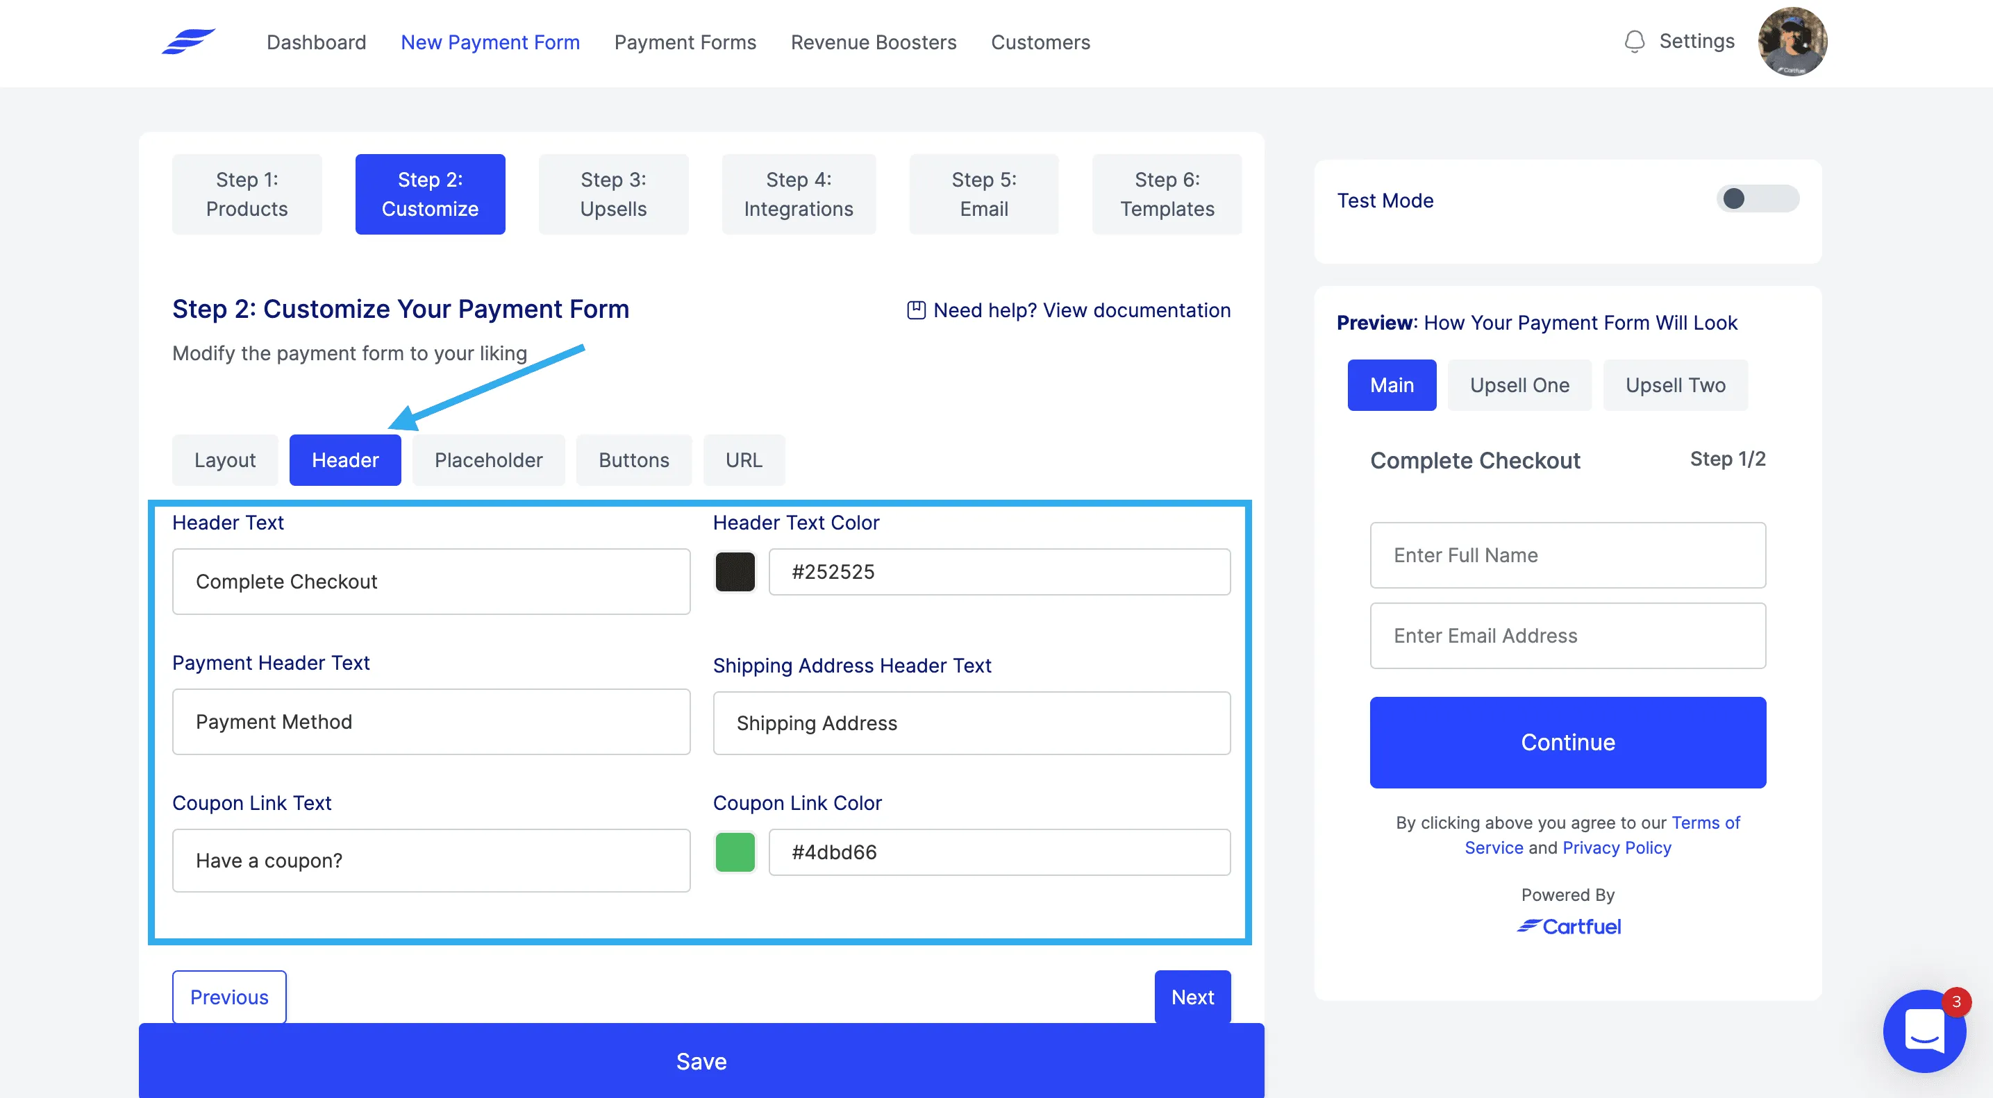Click the documentation book icon

(x=916, y=310)
